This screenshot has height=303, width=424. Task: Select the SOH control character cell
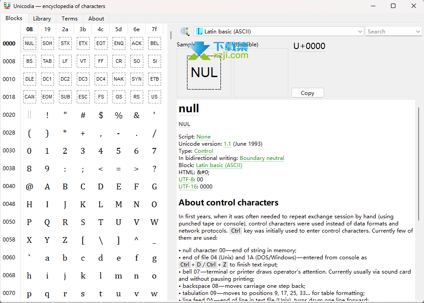point(47,44)
